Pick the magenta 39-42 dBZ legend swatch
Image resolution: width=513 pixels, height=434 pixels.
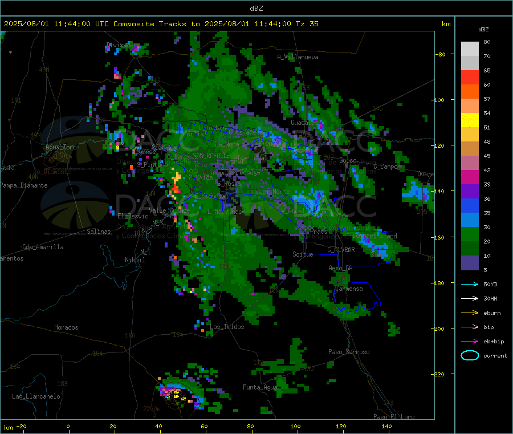click(470, 177)
